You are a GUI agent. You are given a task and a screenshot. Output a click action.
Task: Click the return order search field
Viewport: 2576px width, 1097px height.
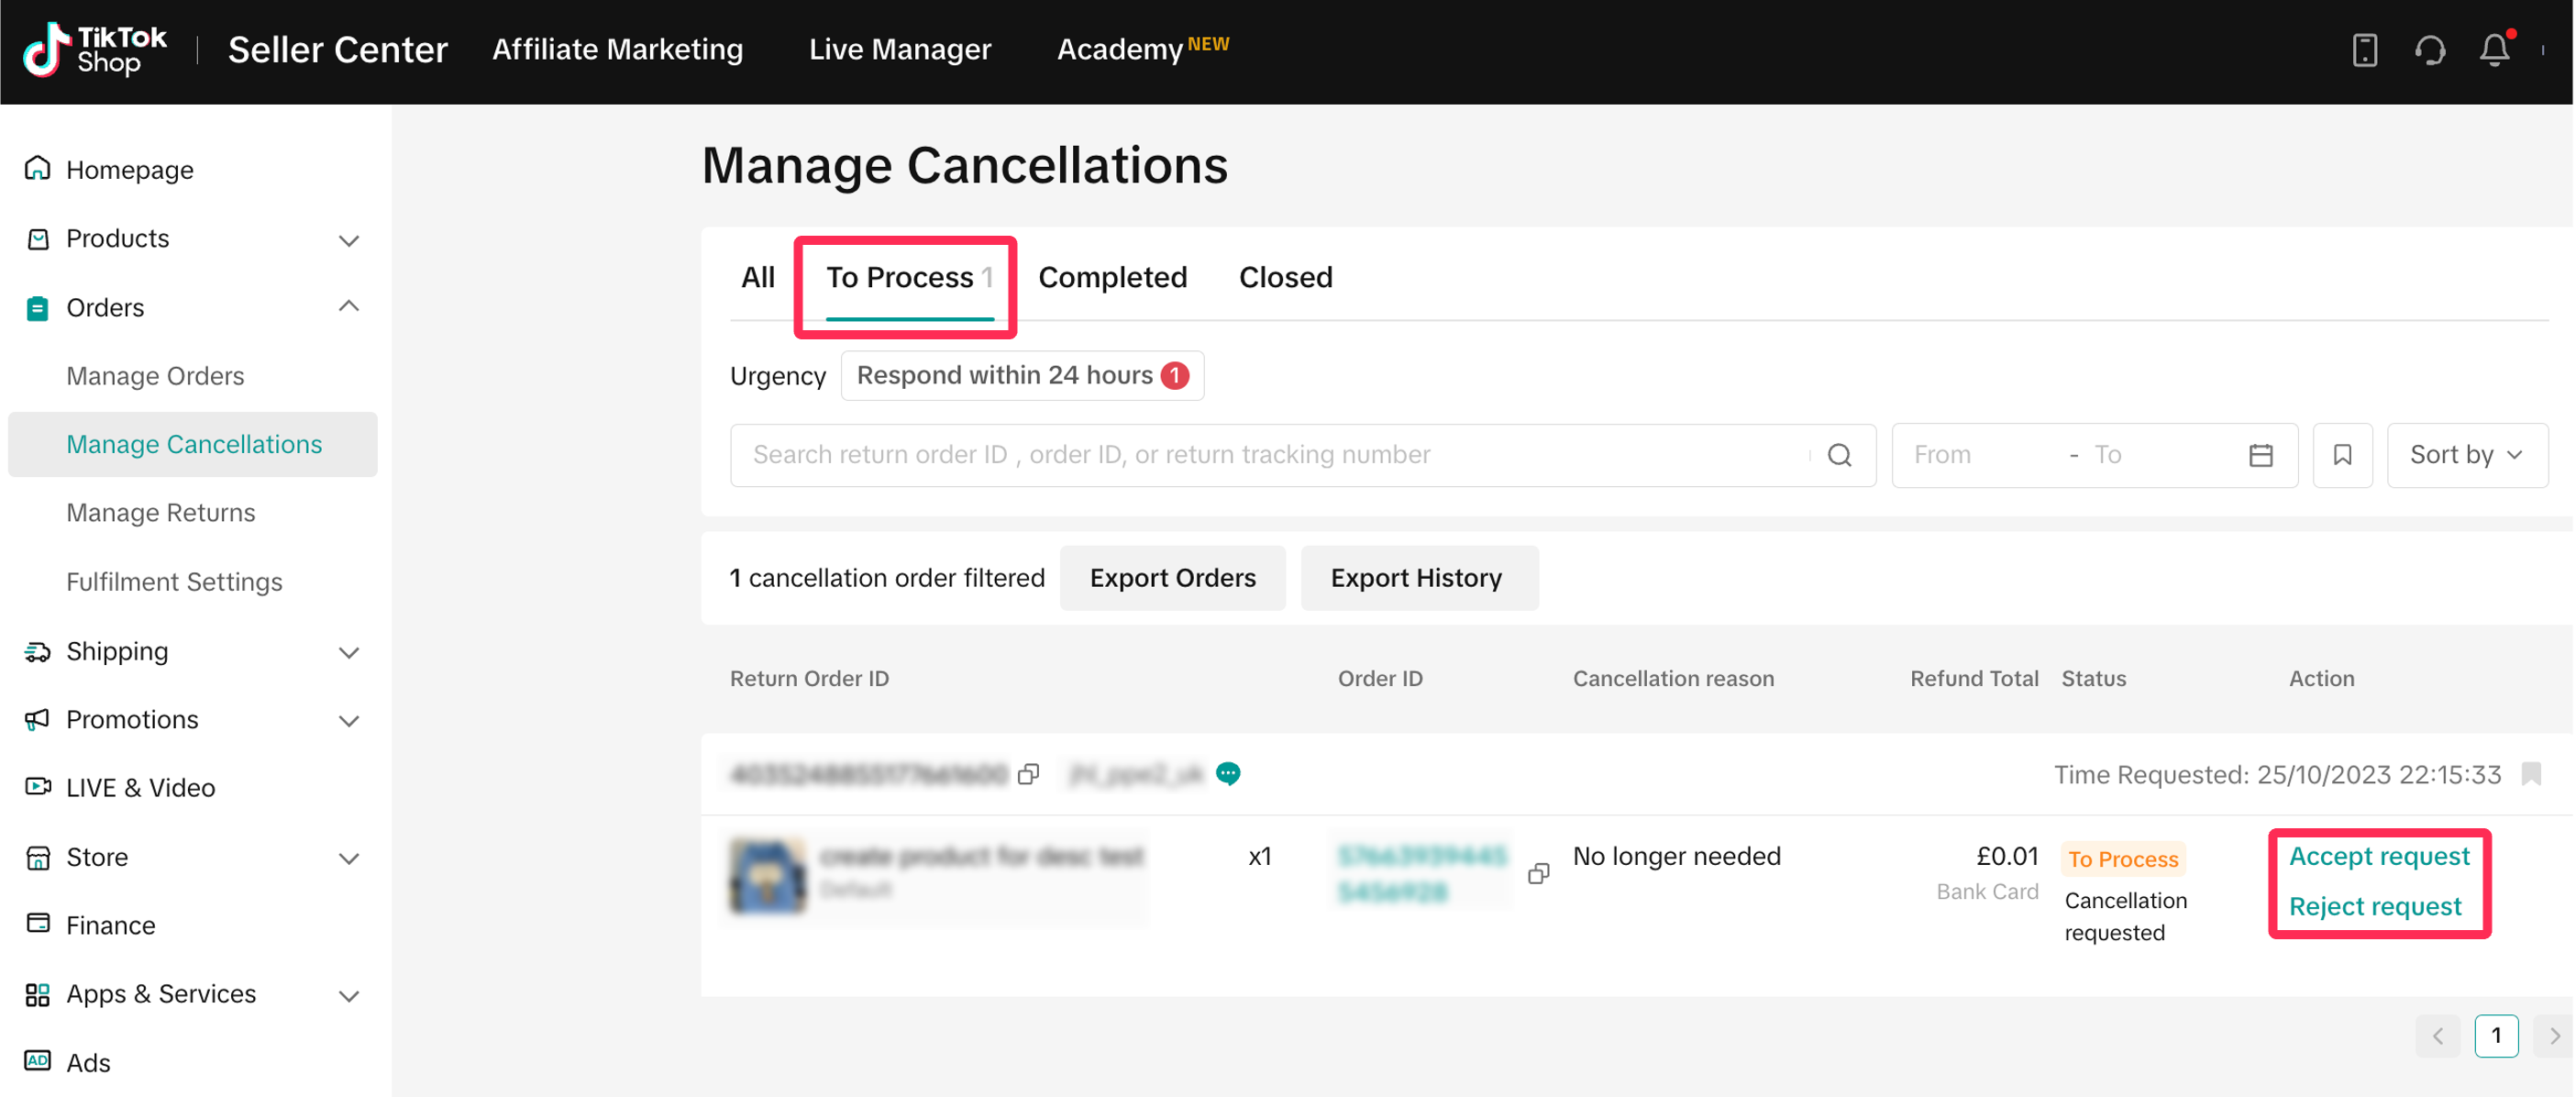(x=1270, y=455)
